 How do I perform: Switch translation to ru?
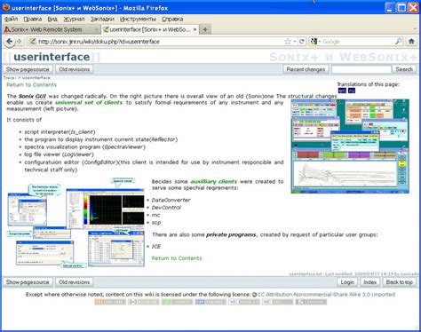(x=352, y=91)
